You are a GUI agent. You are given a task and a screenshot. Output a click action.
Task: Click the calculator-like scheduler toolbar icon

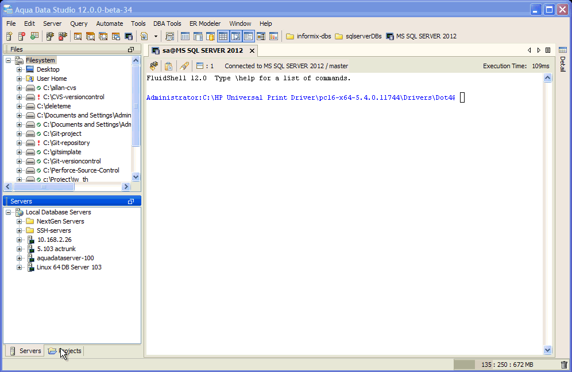(x=169, y=36)
